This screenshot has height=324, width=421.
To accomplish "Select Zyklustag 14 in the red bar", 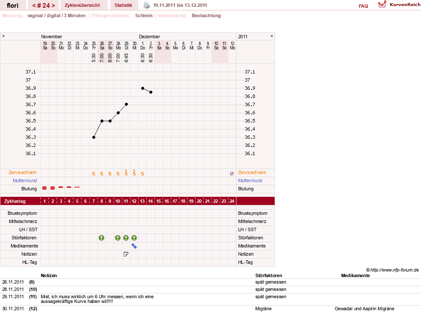I will 150,201.
